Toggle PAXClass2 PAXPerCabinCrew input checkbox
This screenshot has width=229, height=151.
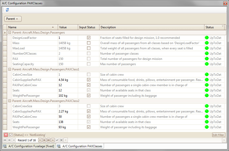pos(89,117)
